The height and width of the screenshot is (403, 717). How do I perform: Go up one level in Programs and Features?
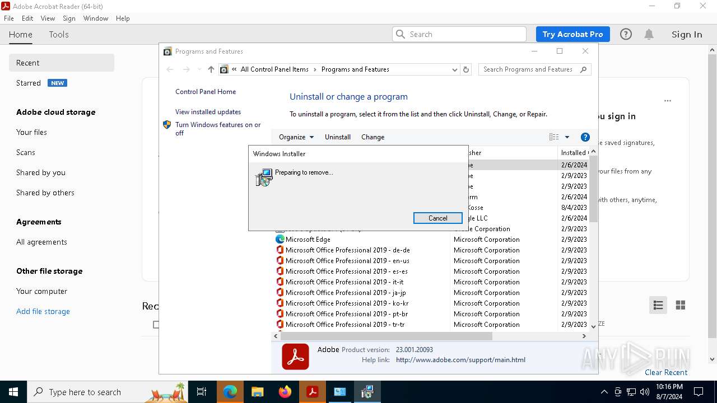pos(211,69)
